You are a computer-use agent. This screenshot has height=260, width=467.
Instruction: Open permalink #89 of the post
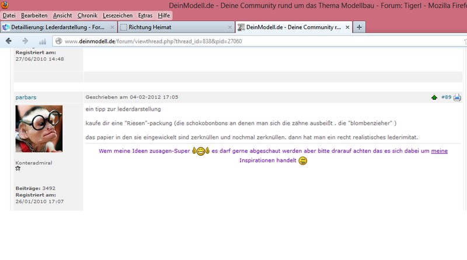click(x=446, y=97)
